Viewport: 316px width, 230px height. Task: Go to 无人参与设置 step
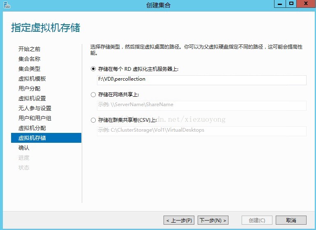click(x=35, y=108)
